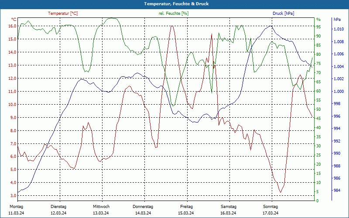
Task: Click humidity axis value '75'
Action: pyautogui.click(x=318, y=63)
